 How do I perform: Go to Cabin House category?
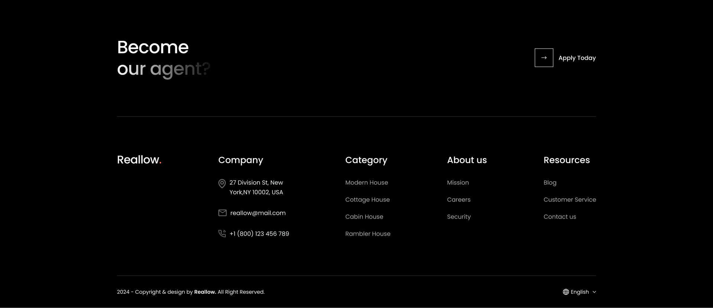(x=364, y=217)
